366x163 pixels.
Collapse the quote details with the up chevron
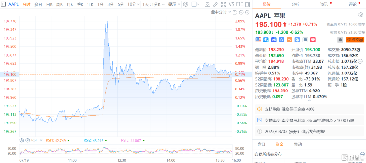310,101
